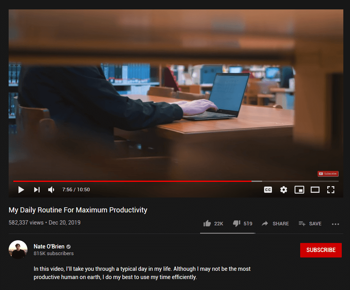Save video to a playlist

point(310,223)
